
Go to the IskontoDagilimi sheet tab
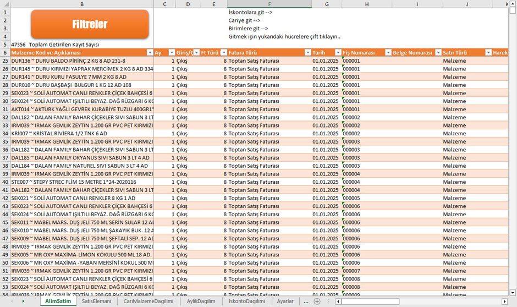[246, 301]
